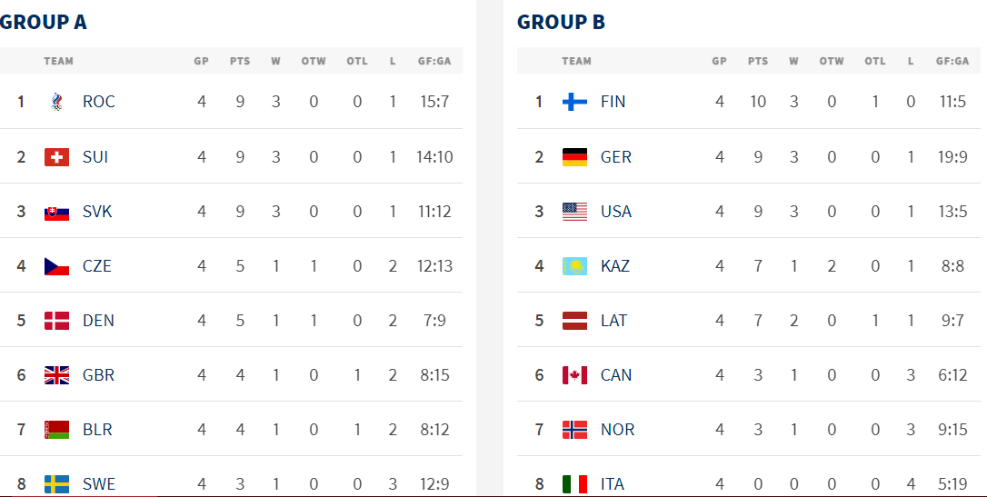This screenshot has width=987, height=497.
Task: Click the Denmark flag icon
Action: click(57, 321)
